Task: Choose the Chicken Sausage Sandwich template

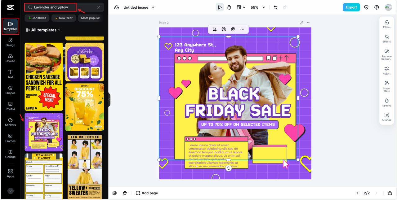Action: point(44,77)
